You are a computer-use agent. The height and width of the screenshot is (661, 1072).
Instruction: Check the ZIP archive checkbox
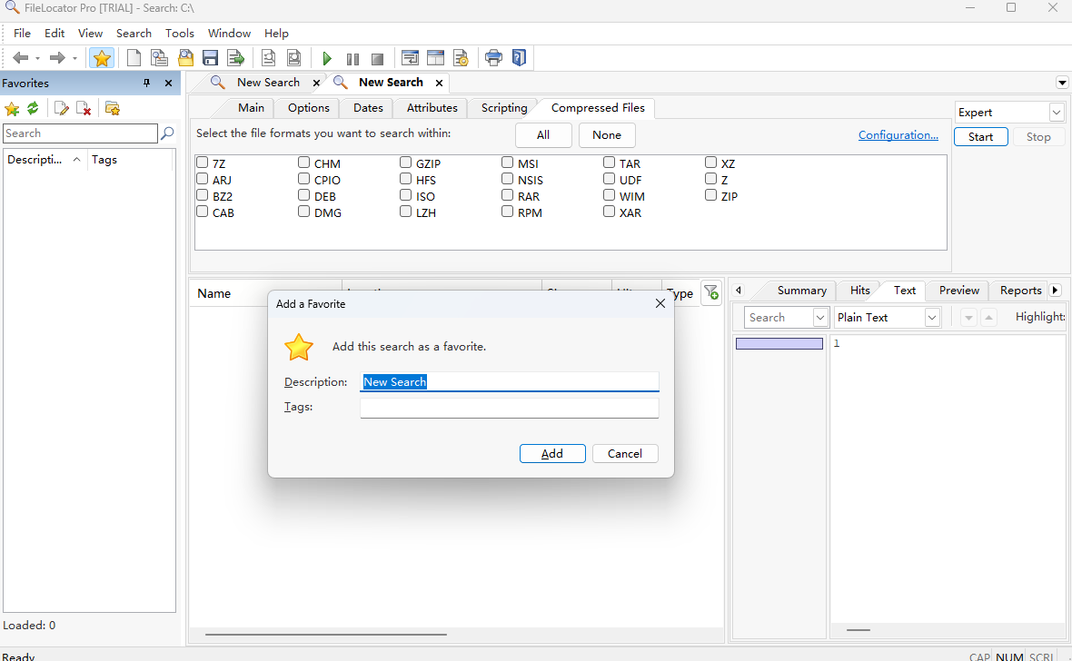point(711,195)
